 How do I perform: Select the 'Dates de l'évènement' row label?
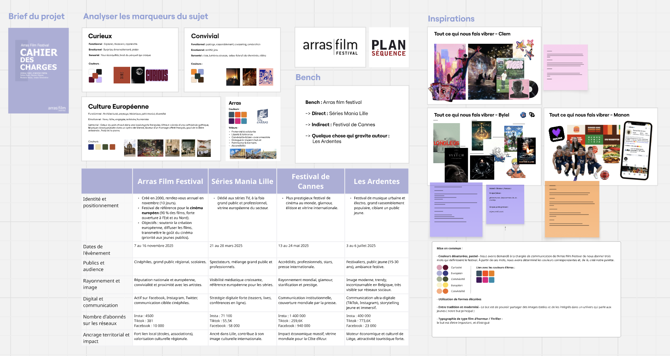point(96,250)
